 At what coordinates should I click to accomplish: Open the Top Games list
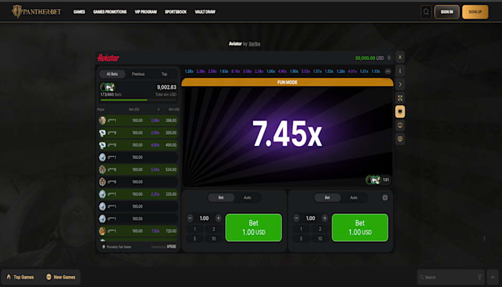[20, 277]
